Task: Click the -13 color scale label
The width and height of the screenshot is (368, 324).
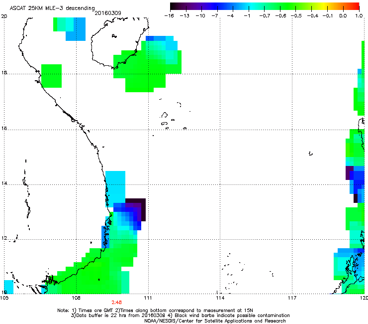Action: (x=184, y=16)
